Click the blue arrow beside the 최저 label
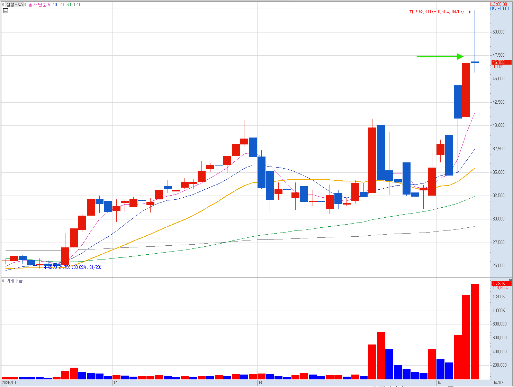The image size is (513, 387). point(46,267)
